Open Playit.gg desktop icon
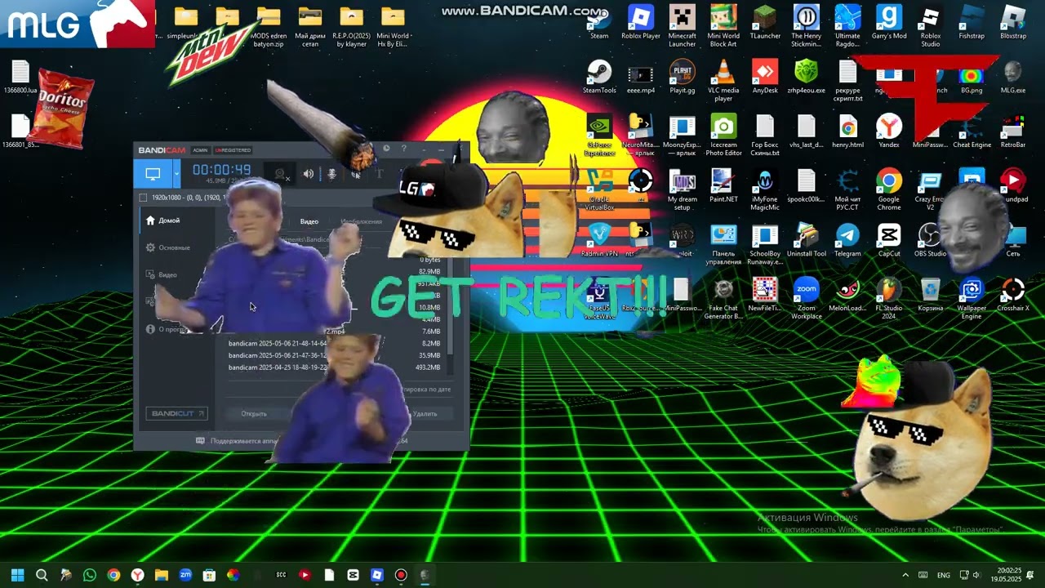The image size is (1045, 588). pyautogui.click(x=683, y=78)
